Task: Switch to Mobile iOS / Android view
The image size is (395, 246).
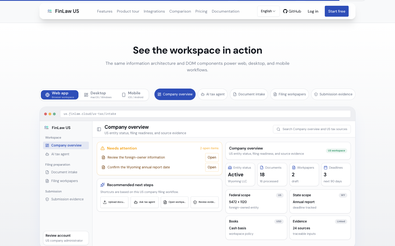Action: 132,95
